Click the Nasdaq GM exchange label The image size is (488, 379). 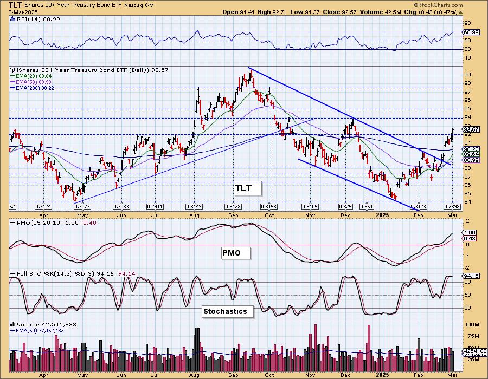[139, 5]
